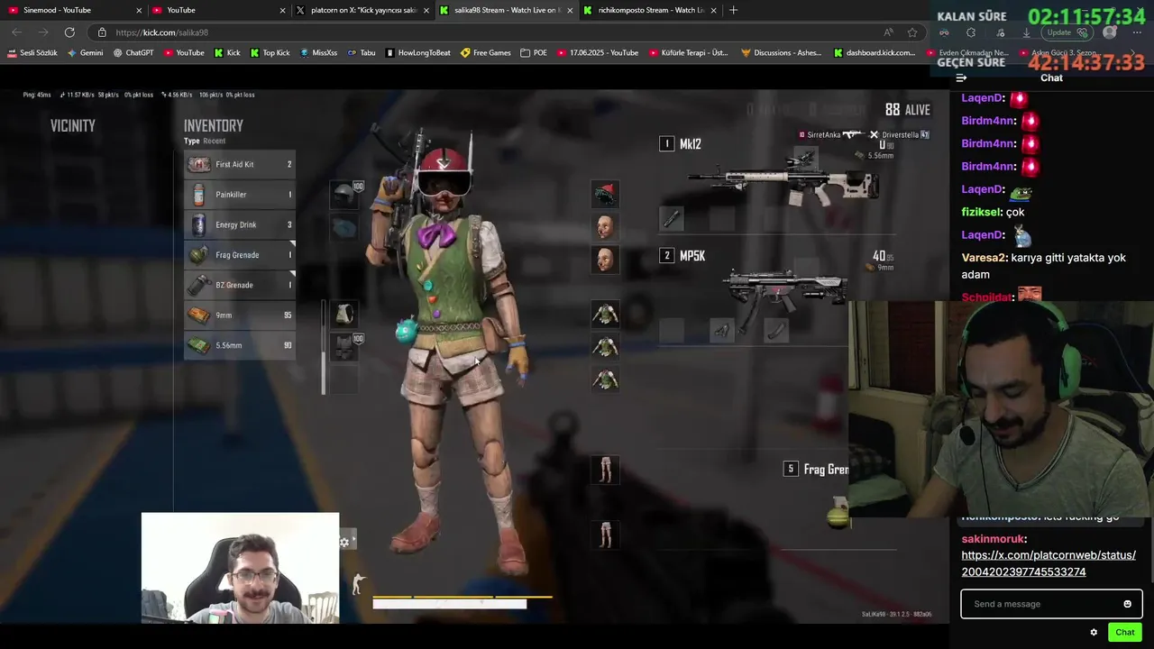Image resolution: width=1154 pixels, height=649 pixels.
Task: Click the Painkiller item icon
Action: click(198, 195)
